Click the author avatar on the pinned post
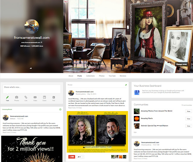Image resolution: width=193 pixels, height=162 pixels. [71, 93]
